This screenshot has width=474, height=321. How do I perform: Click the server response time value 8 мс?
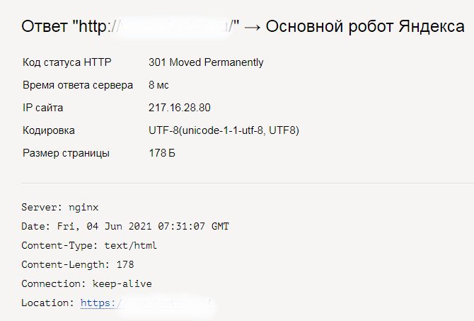[x=158, y=85]
